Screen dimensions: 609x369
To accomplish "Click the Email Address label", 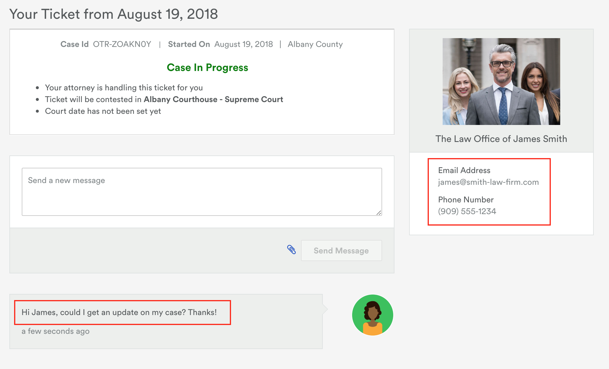I will coord(464,170).
